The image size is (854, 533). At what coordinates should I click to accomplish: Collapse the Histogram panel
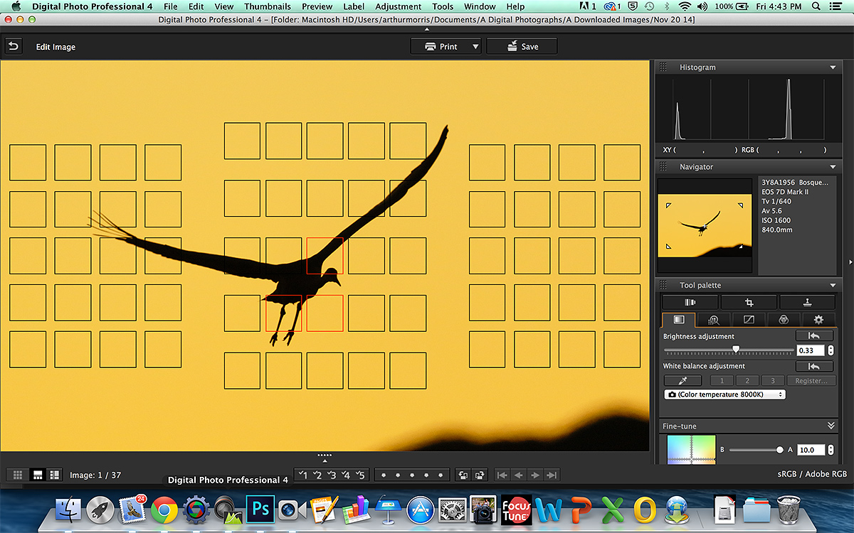coord(833,68)
